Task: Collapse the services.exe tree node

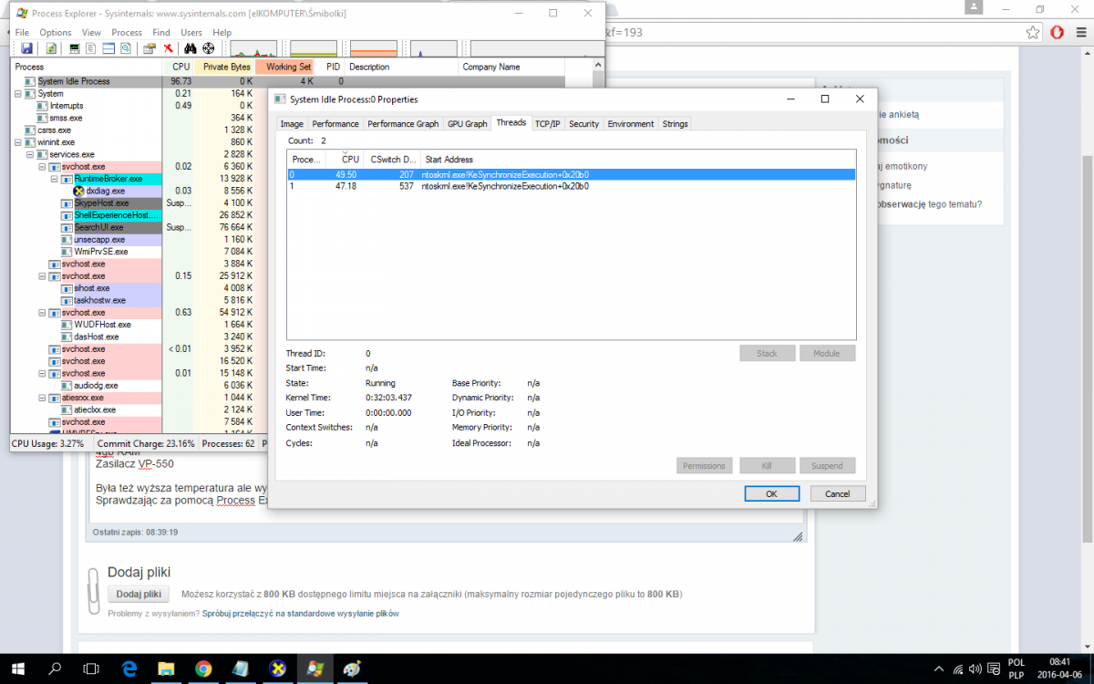Action: pyautogui.click(x=31, y=155)
